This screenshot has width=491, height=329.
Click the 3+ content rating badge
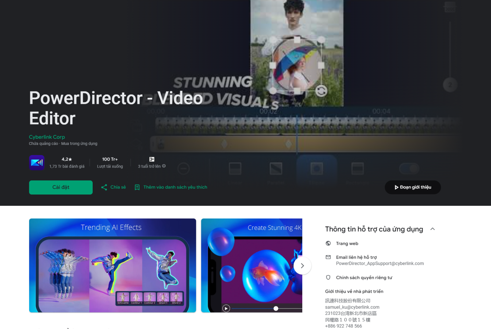(152, 159)
